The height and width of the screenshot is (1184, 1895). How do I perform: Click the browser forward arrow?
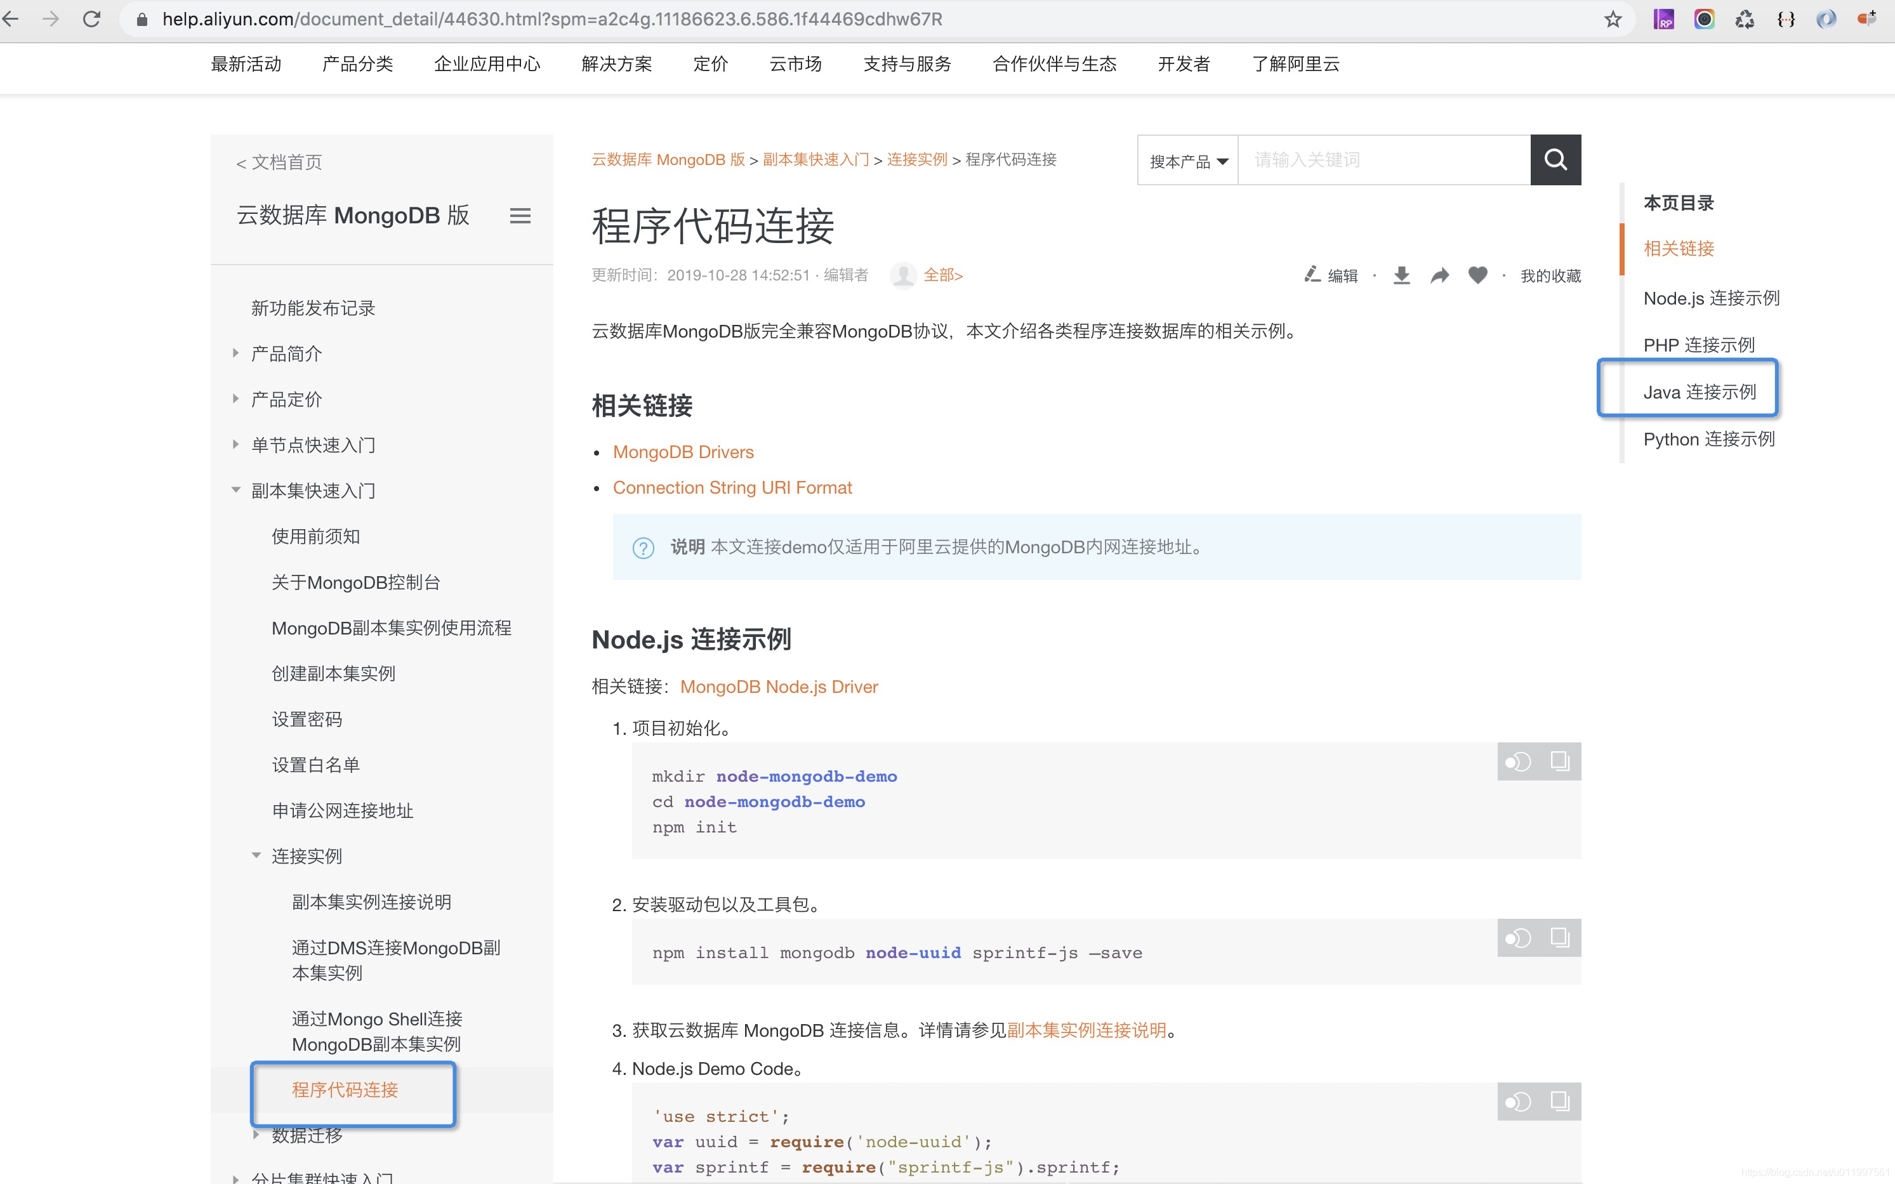(51, 19)
